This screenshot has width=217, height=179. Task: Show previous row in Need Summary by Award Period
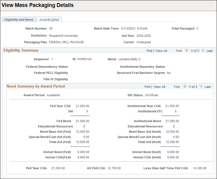click(x=185, y=86)
